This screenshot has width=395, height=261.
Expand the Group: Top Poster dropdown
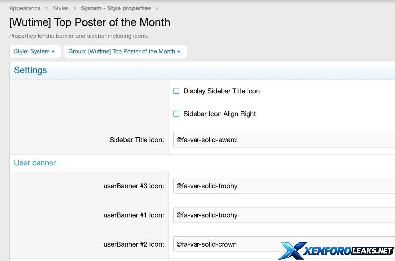click(x=125, y=51)
